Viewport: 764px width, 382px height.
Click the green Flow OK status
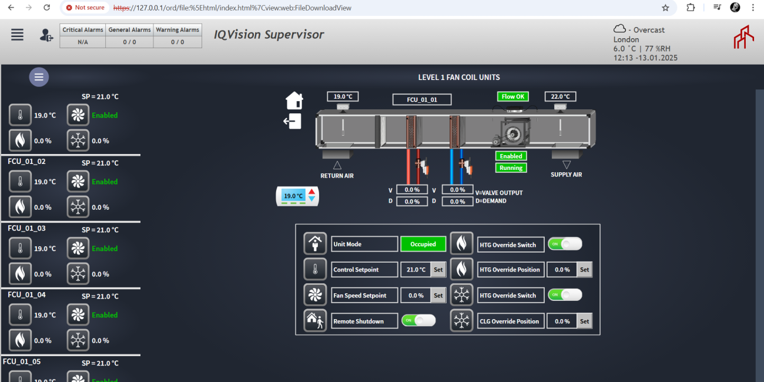pyautogui.click(x=513, y=96)
